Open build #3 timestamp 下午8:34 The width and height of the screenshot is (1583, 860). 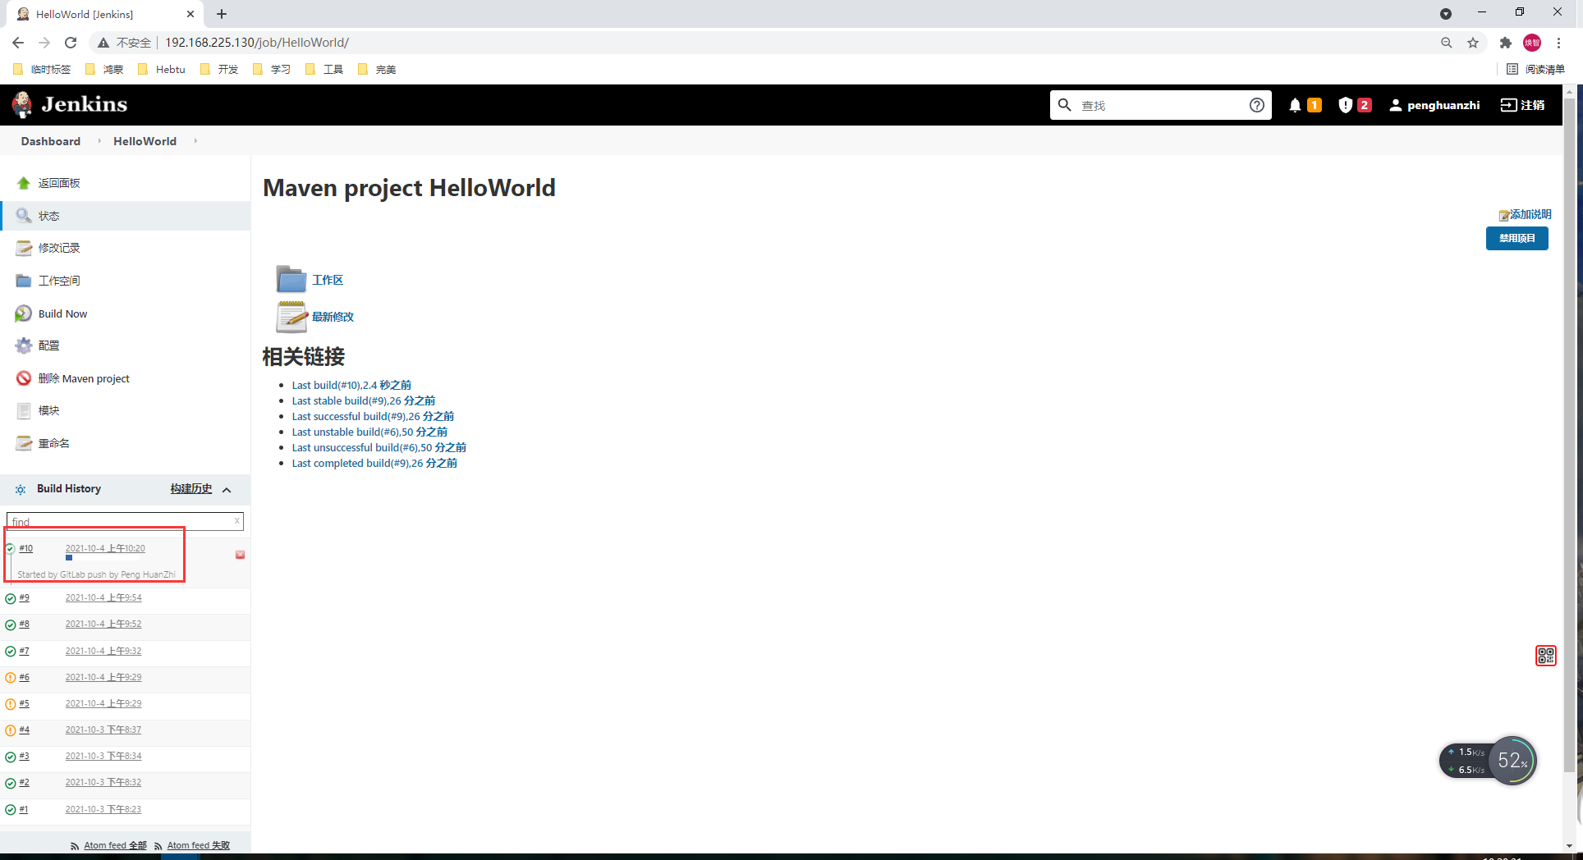[x=103, y=756]
